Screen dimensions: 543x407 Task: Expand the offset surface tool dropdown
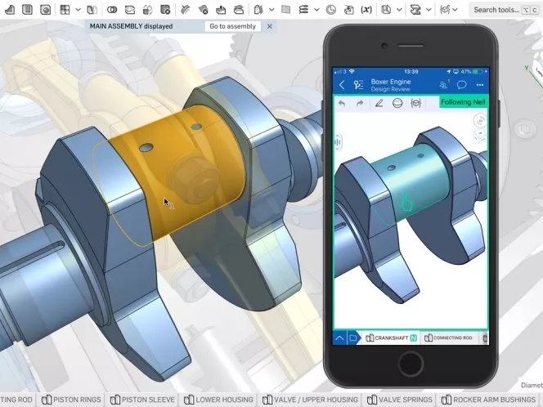[x=271, y=10]
